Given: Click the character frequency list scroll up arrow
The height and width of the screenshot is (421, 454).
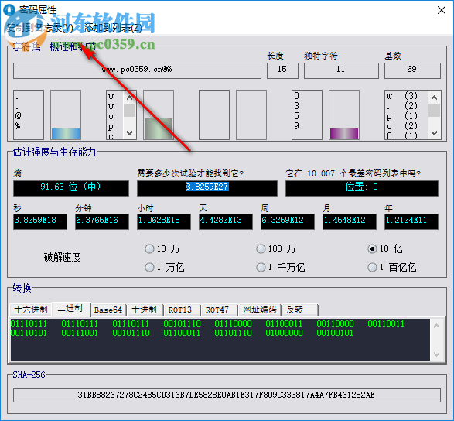Looking at the screenshot, I should [434, 98].
